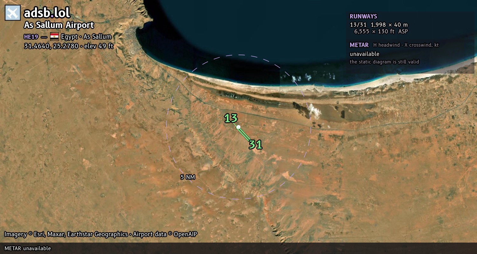The image size is (477, 254).
Task: Click "the static diagram is still valid" note
Action: [x=384, y=62]
